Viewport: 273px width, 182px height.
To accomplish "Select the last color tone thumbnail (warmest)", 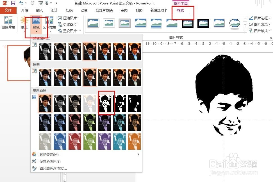I will coord(134,77).
